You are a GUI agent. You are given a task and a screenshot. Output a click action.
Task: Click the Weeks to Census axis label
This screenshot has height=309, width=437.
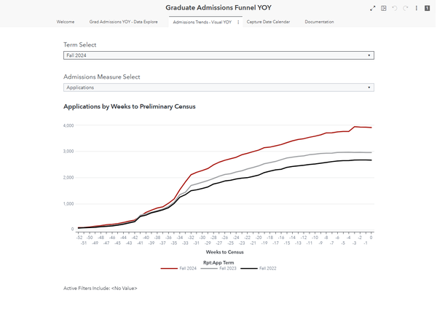[224, 252]
